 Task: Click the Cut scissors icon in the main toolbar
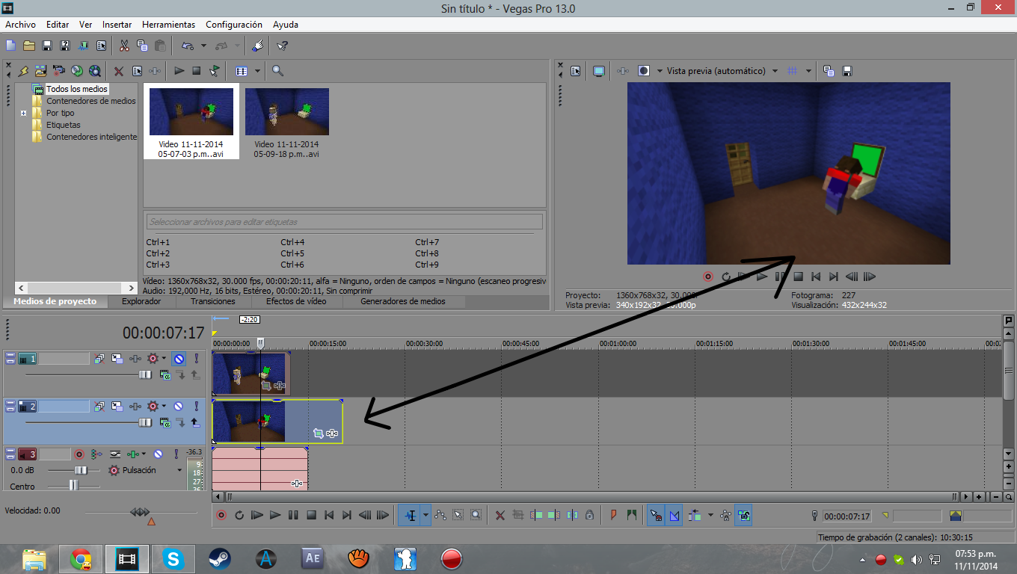coord(124,46)
